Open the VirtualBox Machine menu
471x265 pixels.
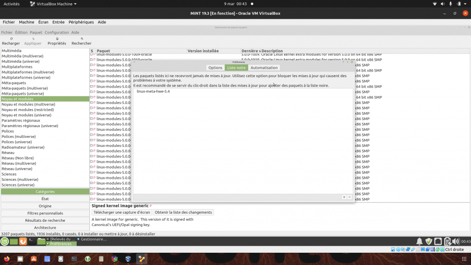click(26, 22)
